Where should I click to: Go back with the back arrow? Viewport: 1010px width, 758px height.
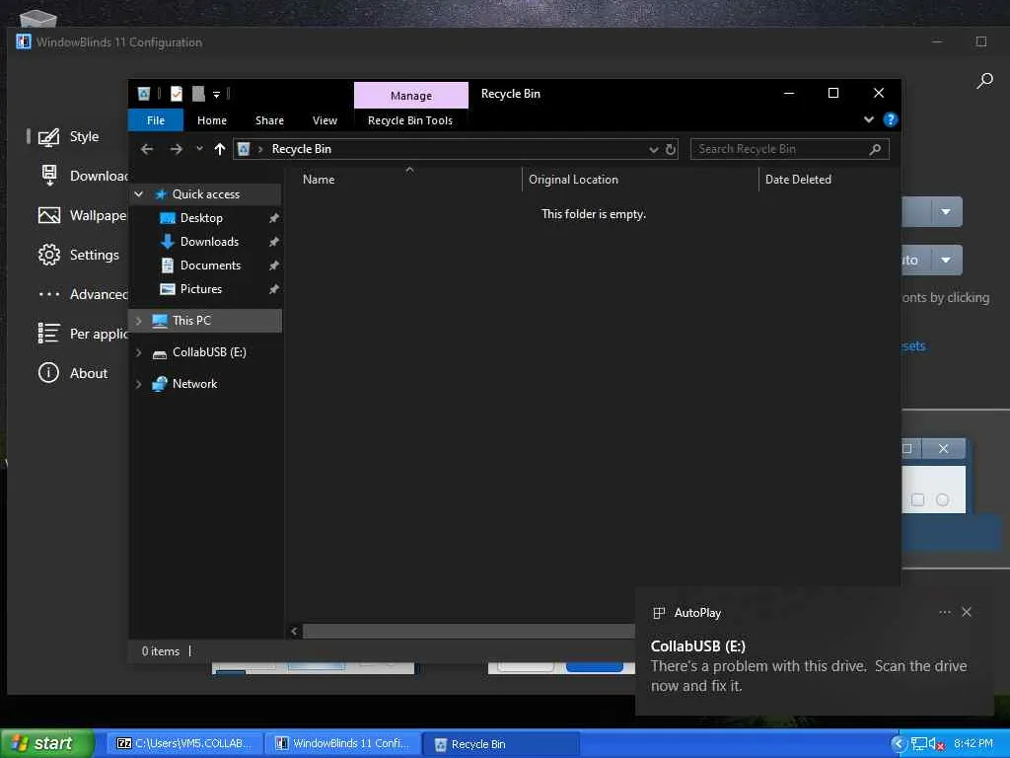point(147,149)
